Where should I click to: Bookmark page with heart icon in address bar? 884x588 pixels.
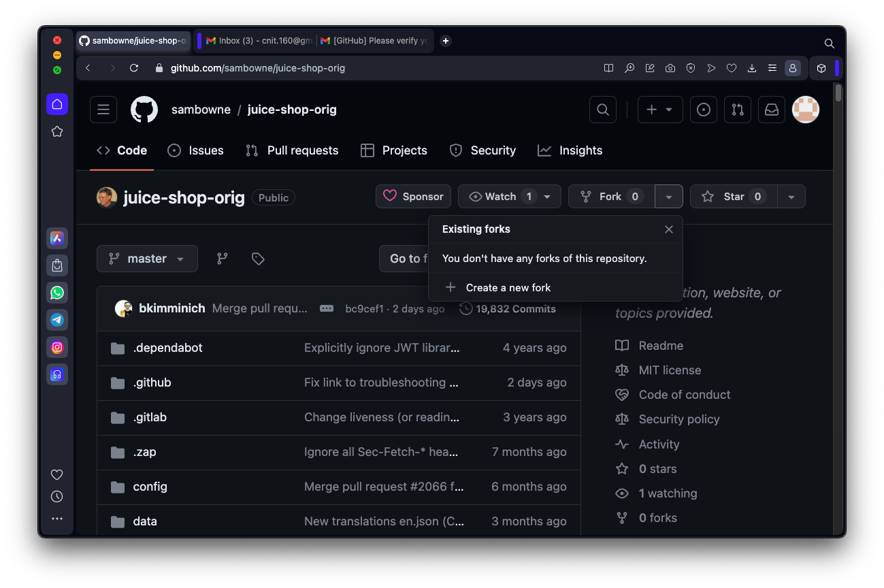(x=732, y=68)
